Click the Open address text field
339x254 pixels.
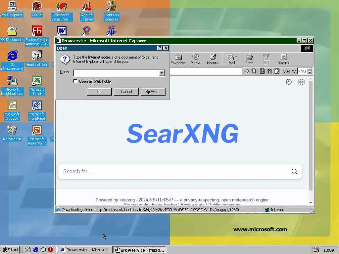(x=116, y=73)
